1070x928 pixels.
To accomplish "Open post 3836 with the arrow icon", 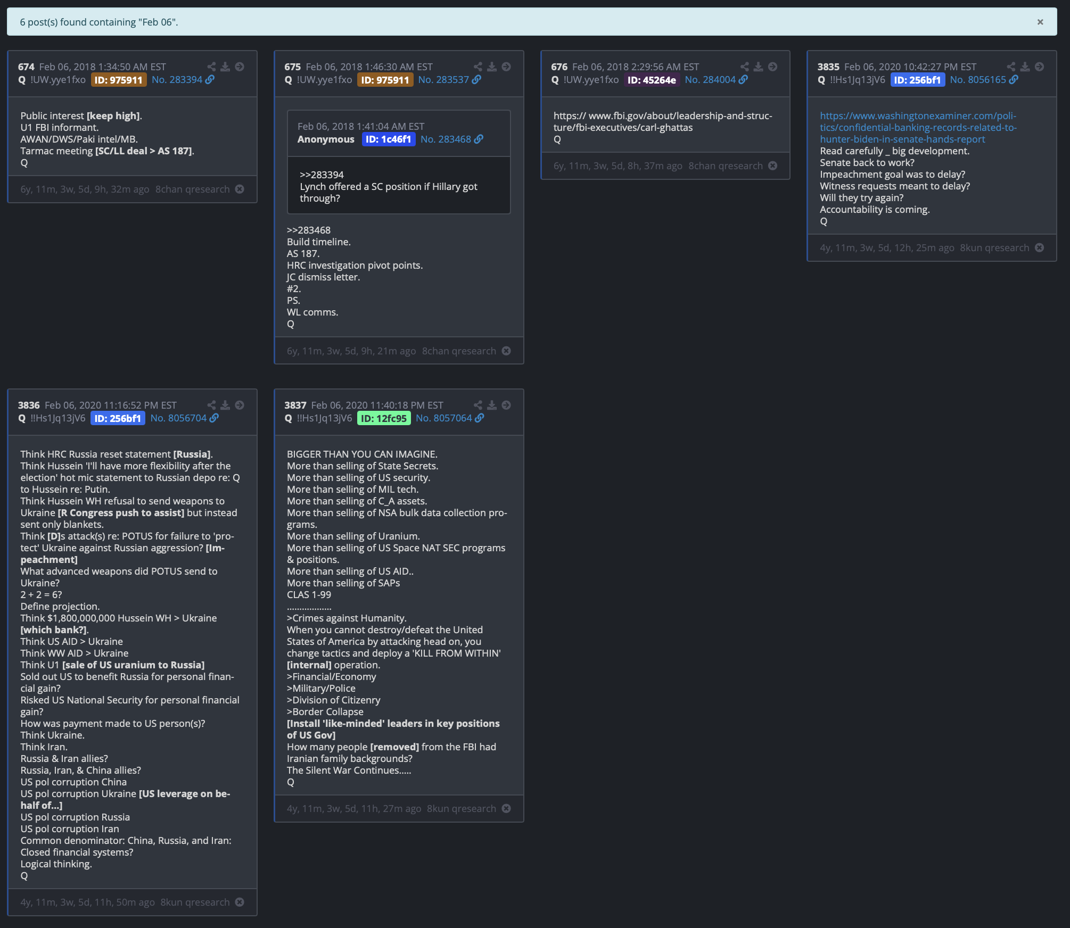I will click(x=240, y=405).
